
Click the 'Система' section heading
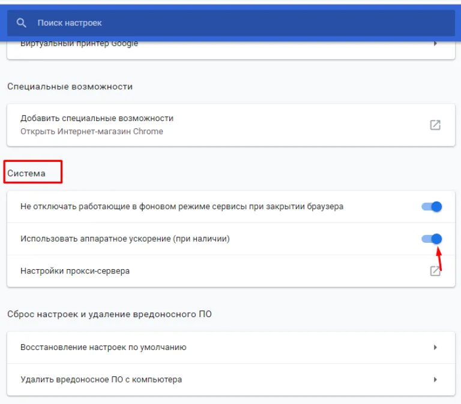tap(26, 173)
